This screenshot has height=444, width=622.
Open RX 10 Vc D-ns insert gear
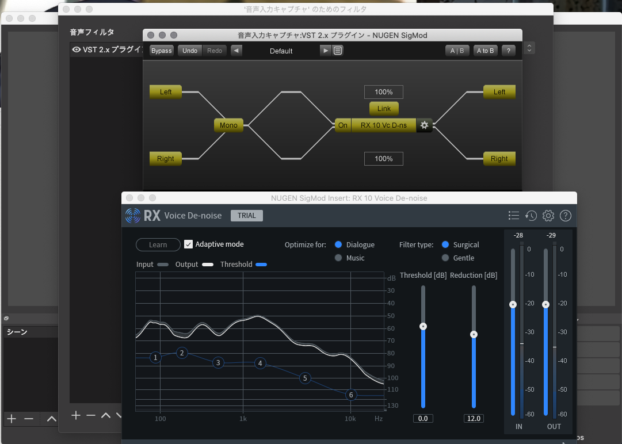tap(424, 125)
